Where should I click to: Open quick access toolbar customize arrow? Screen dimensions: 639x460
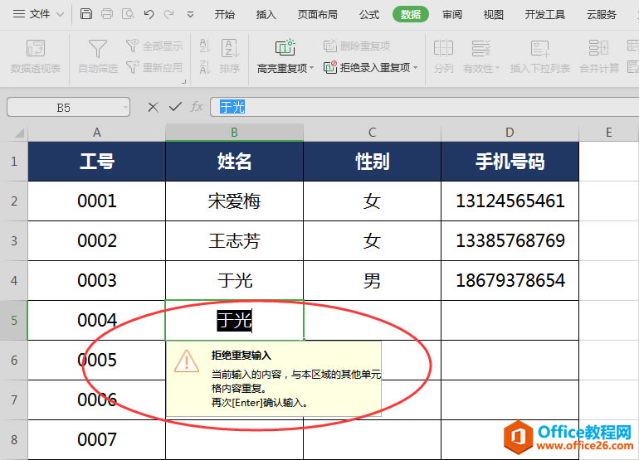(191, 14)
